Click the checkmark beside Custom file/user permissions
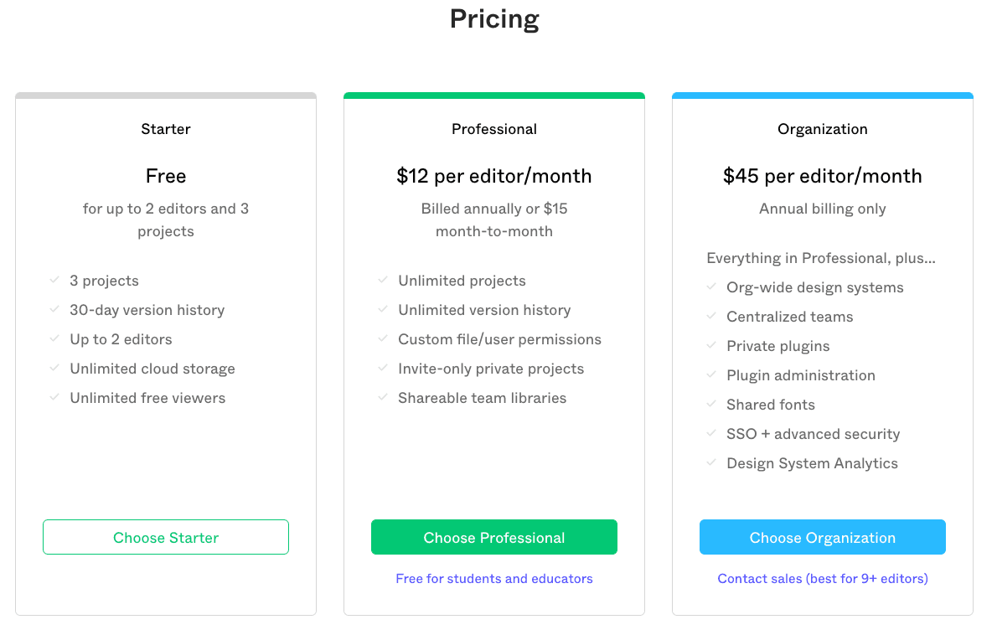The width and height of the screenshot is (997, 635). (383, 339)
